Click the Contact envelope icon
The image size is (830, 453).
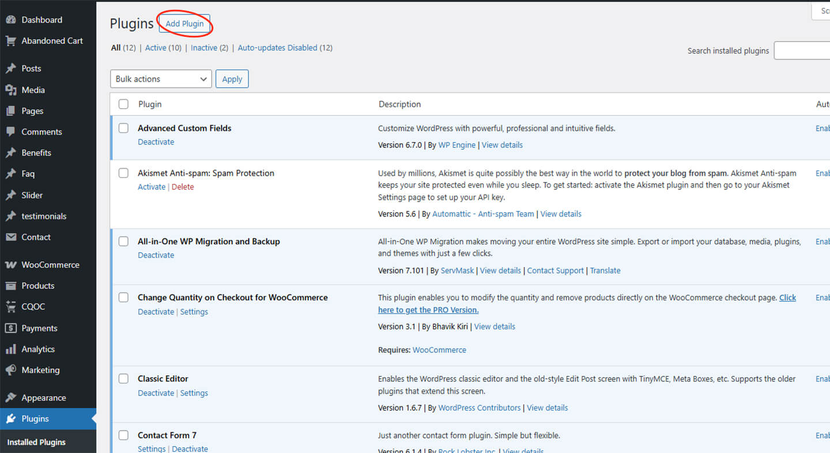point(10,237)
